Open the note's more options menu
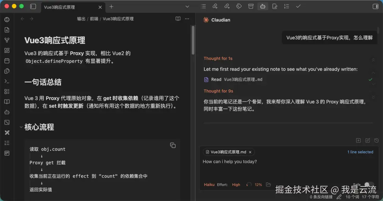Screen dimensions: 383x201 (187, 19)
